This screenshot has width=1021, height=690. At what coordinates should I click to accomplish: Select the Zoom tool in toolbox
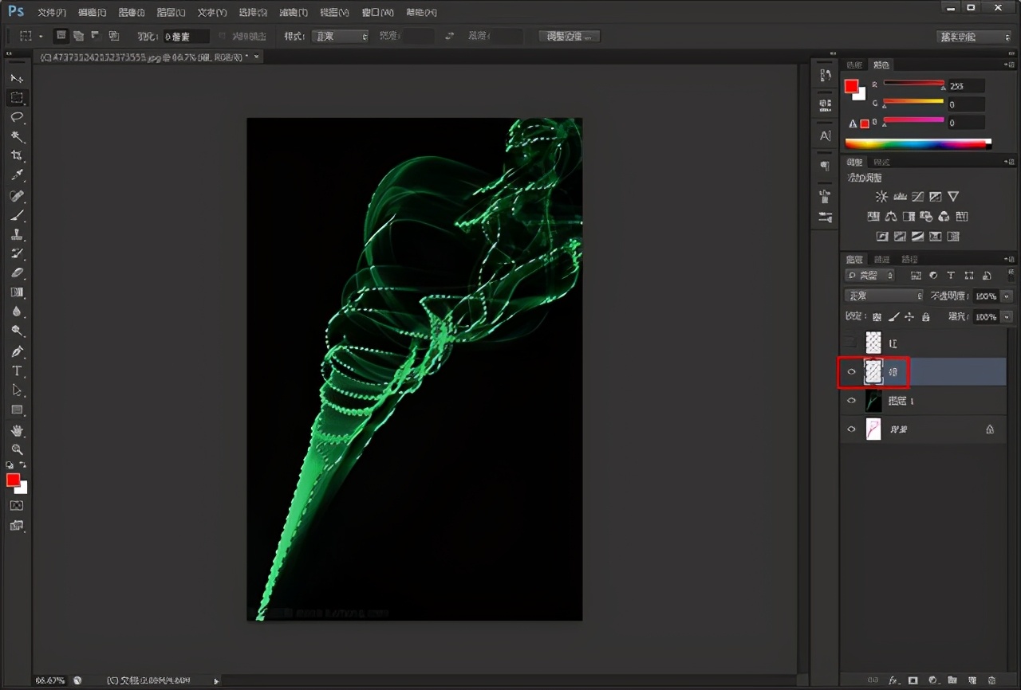17,449
